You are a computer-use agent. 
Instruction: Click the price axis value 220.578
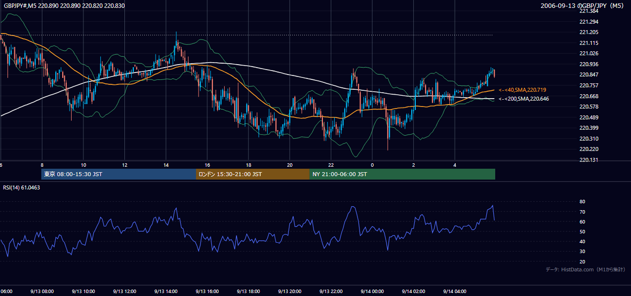pyautogui.click(x=589, y=107)
